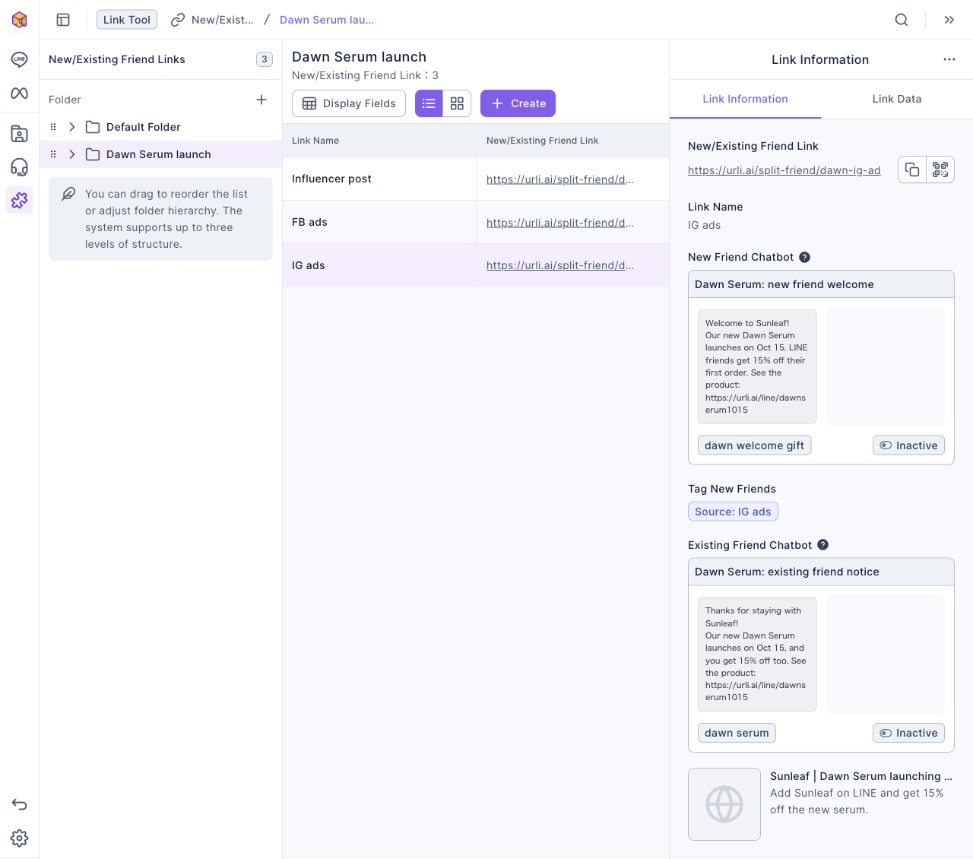Viewport: 973px width, 859px height.
Task: Click the app logo cube icon
Action: 20,20
